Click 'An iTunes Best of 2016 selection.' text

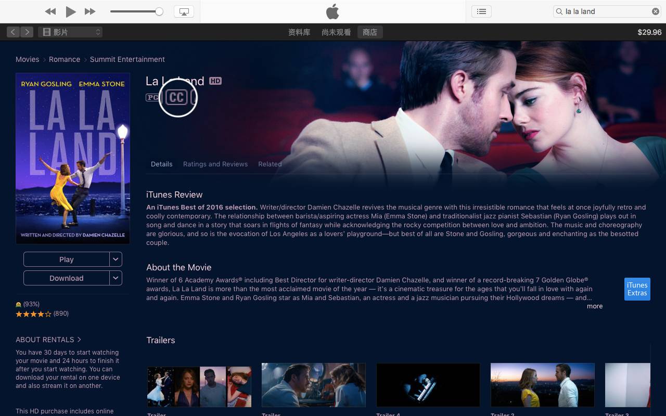click(202, 207)
